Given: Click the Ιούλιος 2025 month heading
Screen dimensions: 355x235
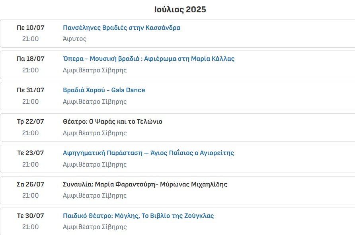Looking at the screenshot, I should (180, 10).
